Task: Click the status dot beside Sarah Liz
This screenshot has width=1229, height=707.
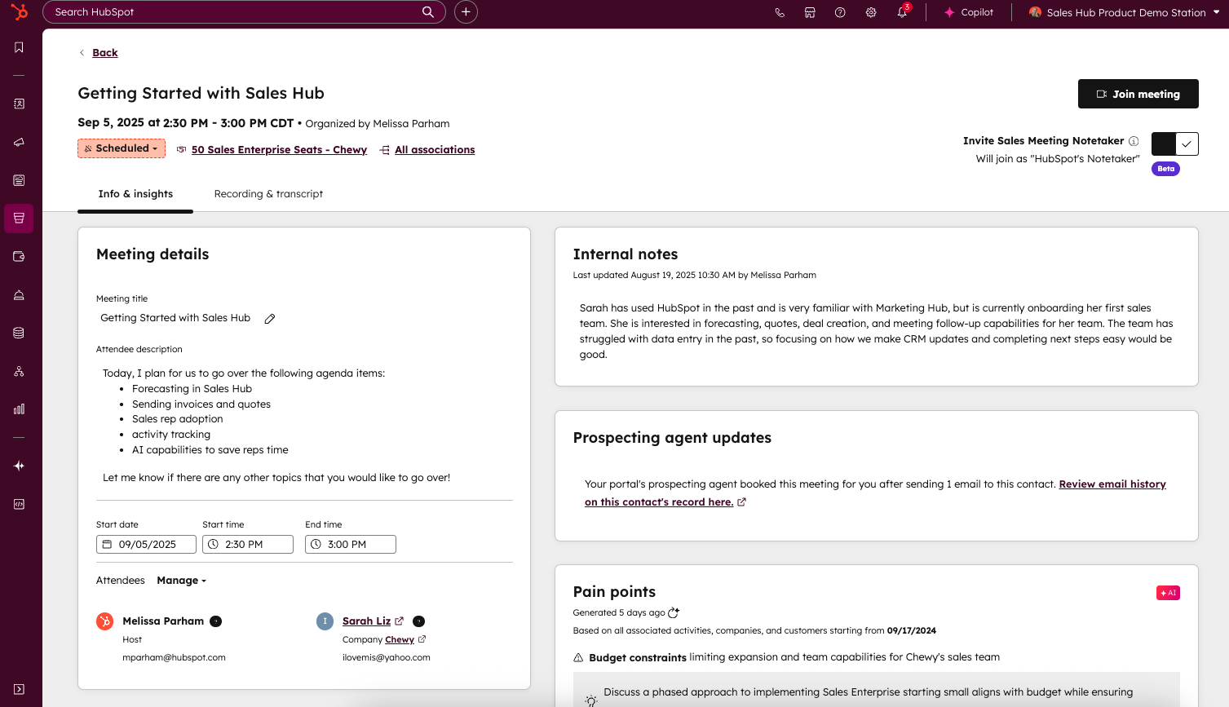Action: (419, 621)
